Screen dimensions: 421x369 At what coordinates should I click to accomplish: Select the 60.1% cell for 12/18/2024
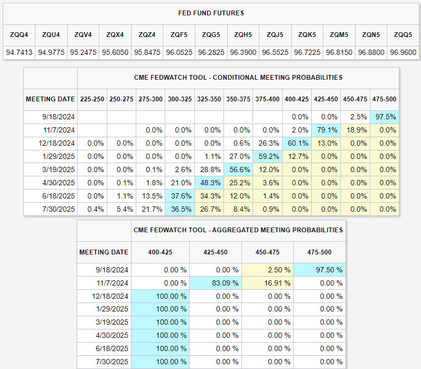coord(297,143)
